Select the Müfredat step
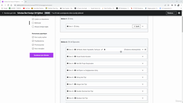Screen dimensions: 183x103 click(x=36, y=23)
